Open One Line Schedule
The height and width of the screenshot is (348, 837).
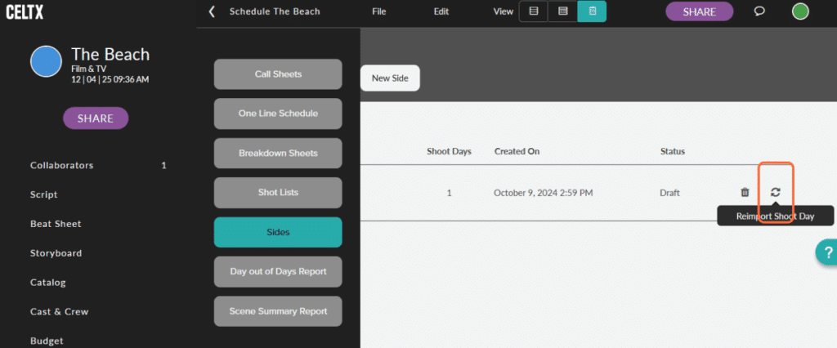(x=278, y=114)
